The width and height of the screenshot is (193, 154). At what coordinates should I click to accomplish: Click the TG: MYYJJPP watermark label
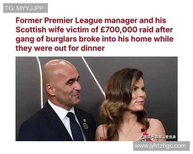point(25,8)
